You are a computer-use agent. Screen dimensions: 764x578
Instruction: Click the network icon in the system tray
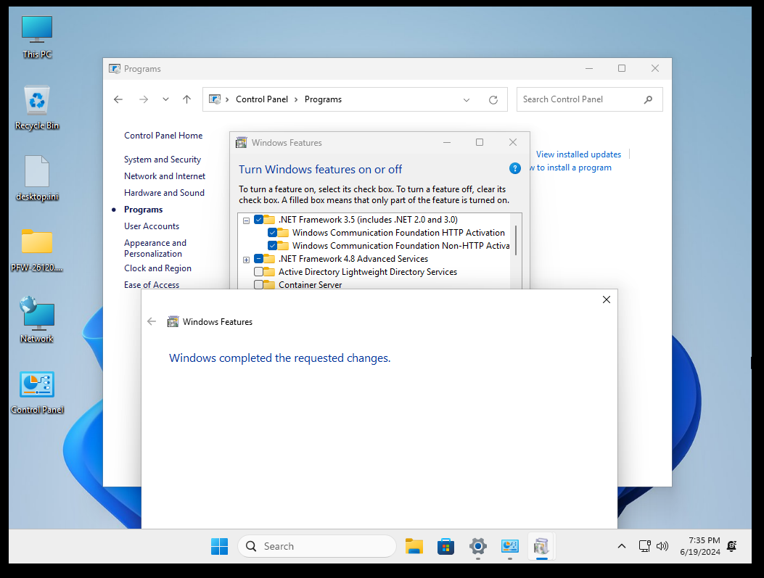(644, 546)
